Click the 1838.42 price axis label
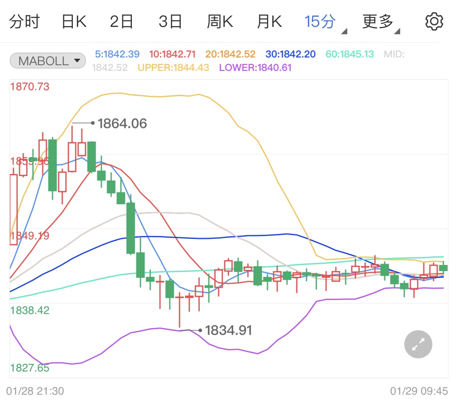 coord(30,310)
